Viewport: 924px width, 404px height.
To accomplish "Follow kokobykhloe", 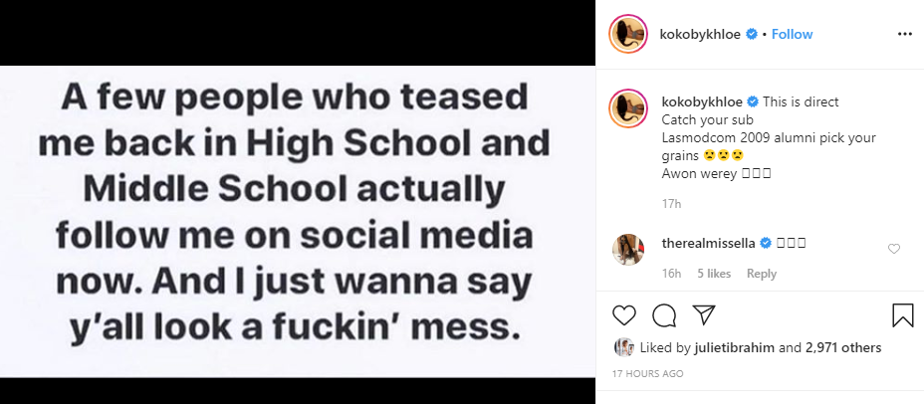I will [x=793, y=34].
